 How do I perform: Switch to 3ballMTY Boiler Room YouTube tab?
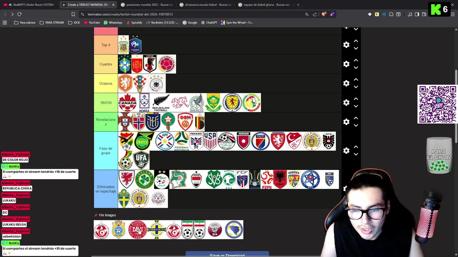tap(29, 5)
